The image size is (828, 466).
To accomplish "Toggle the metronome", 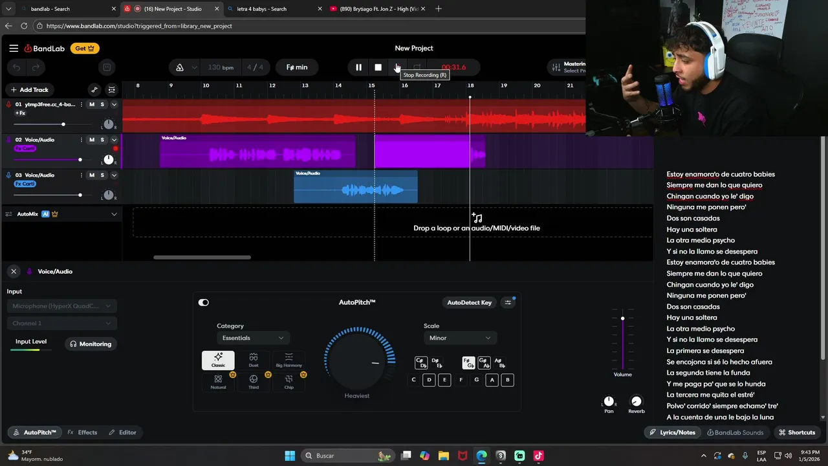I will pos(180,67).
